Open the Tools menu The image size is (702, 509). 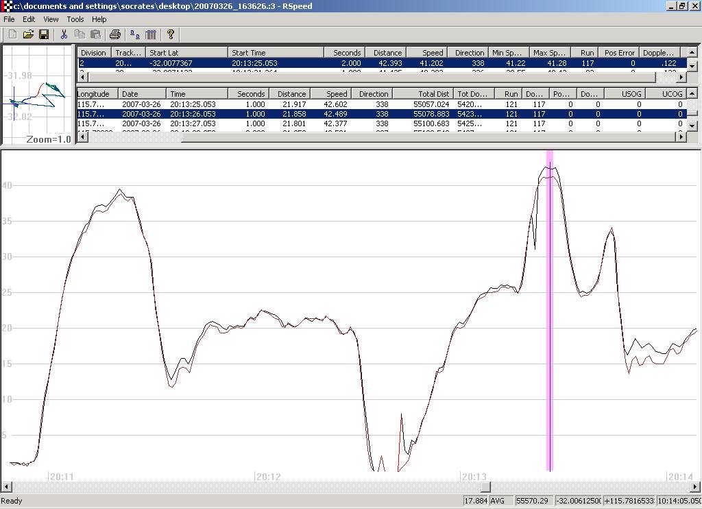(75, 19)
